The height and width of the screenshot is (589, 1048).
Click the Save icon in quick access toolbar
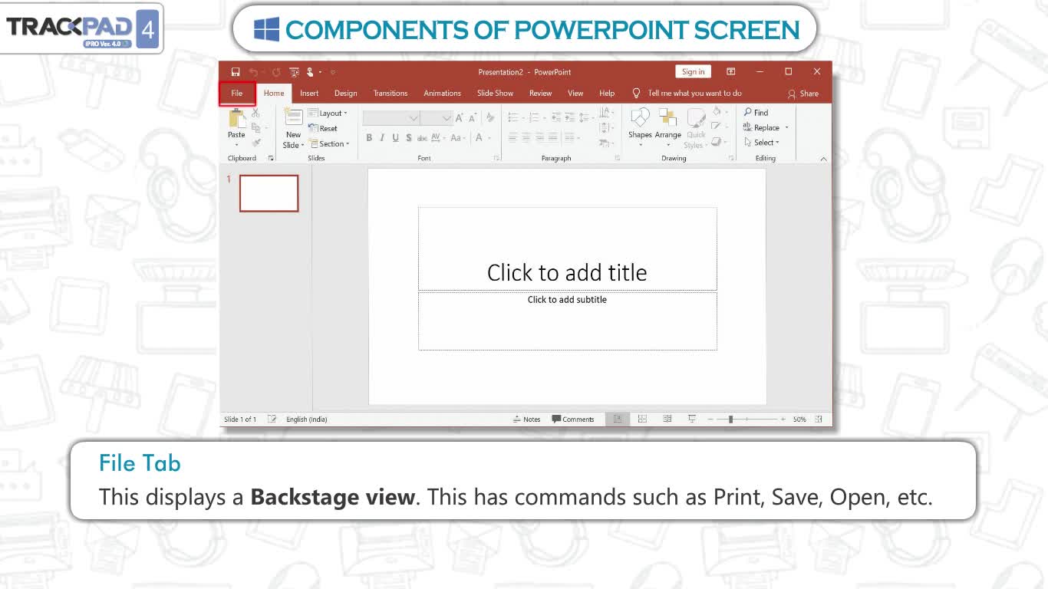tap(236, 72)
